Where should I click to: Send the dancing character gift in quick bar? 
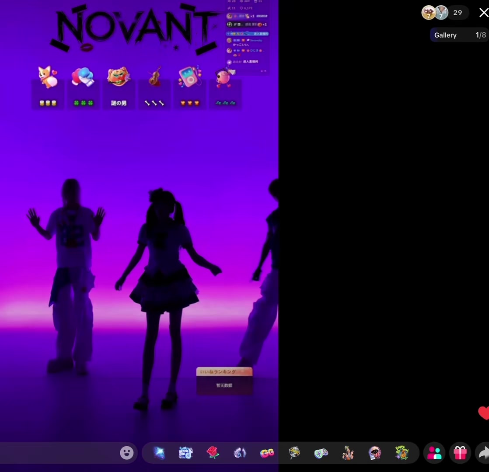(x=348, y=453)
